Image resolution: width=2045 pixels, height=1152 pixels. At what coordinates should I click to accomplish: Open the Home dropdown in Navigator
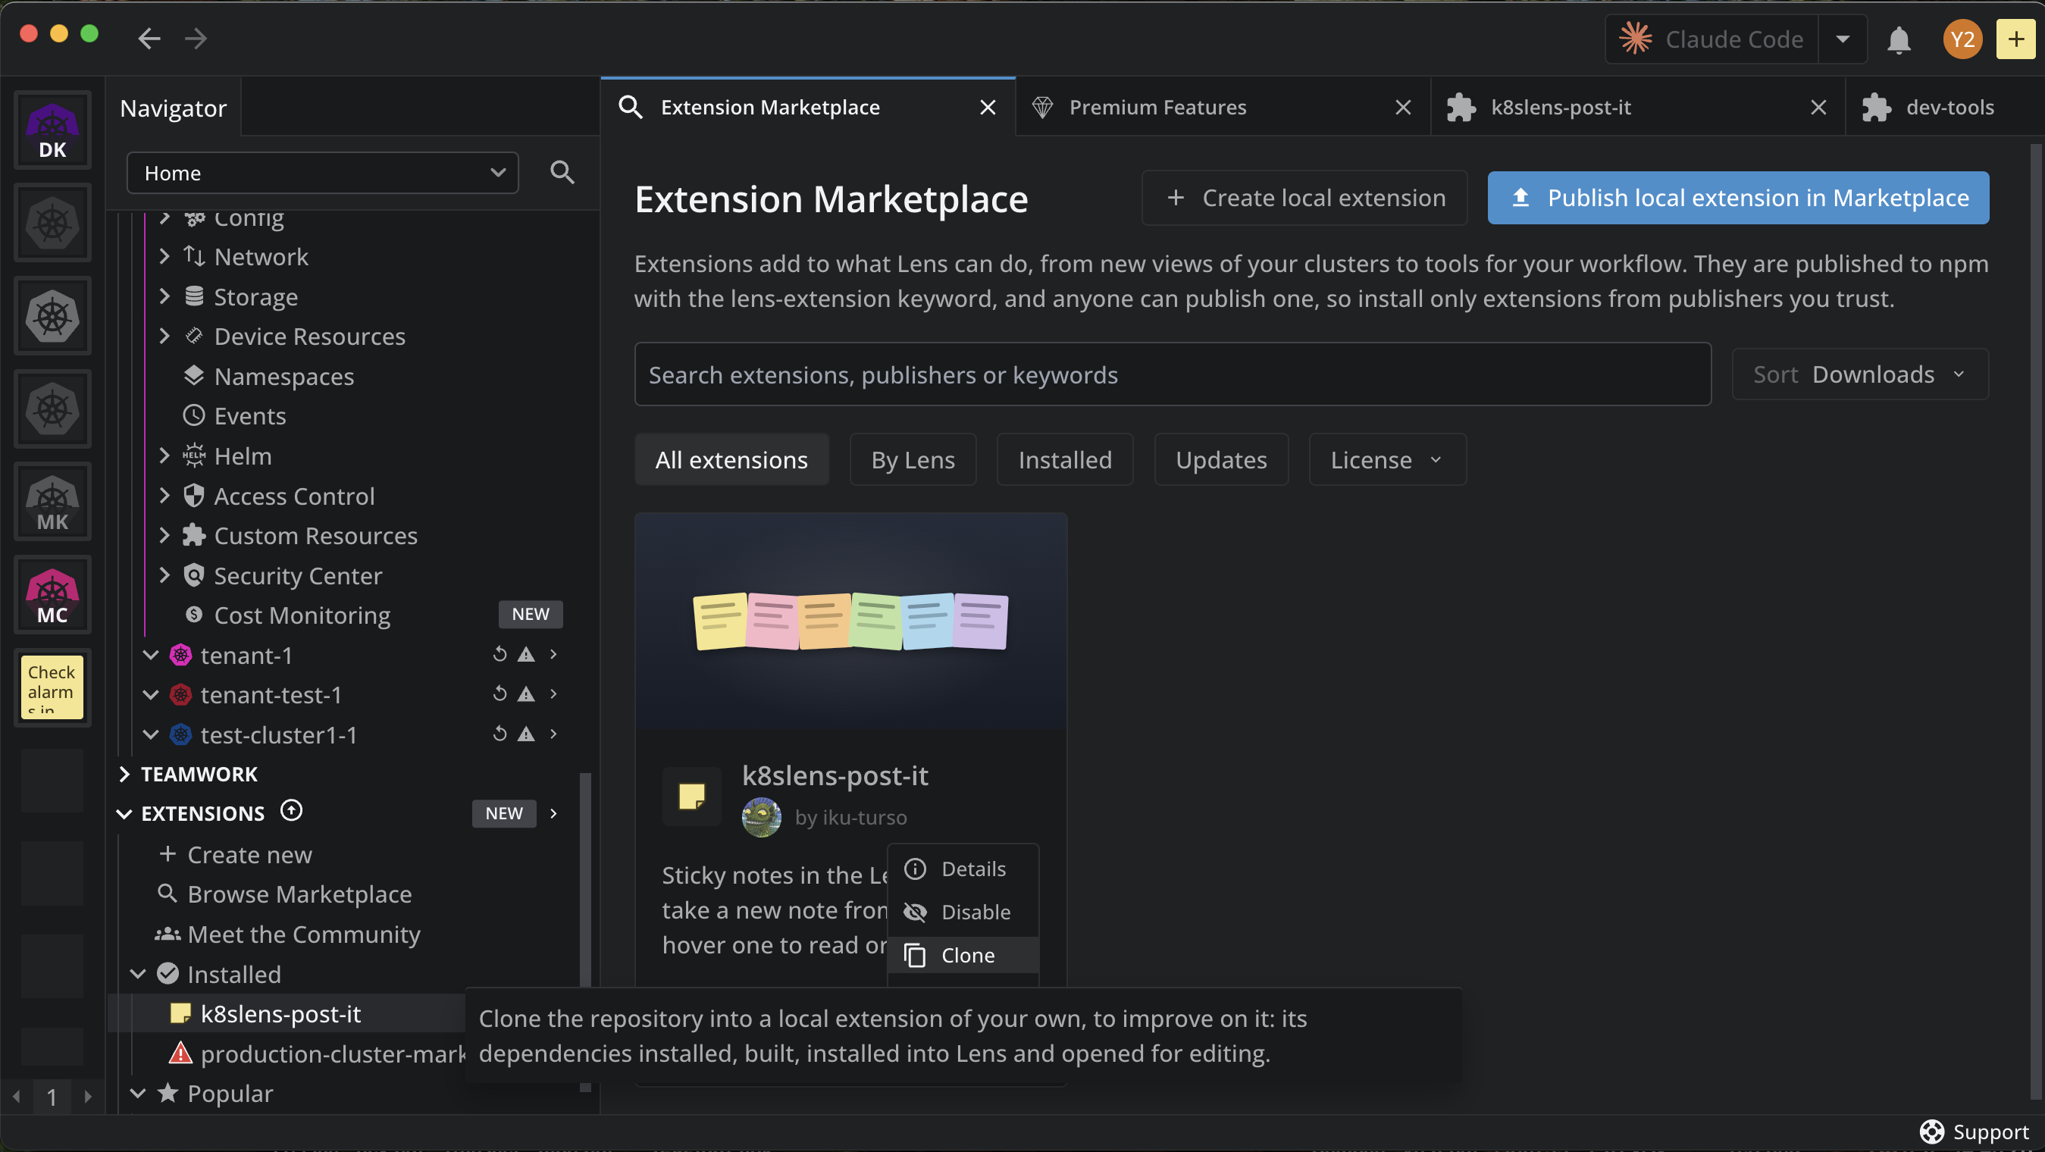[323, 173]
